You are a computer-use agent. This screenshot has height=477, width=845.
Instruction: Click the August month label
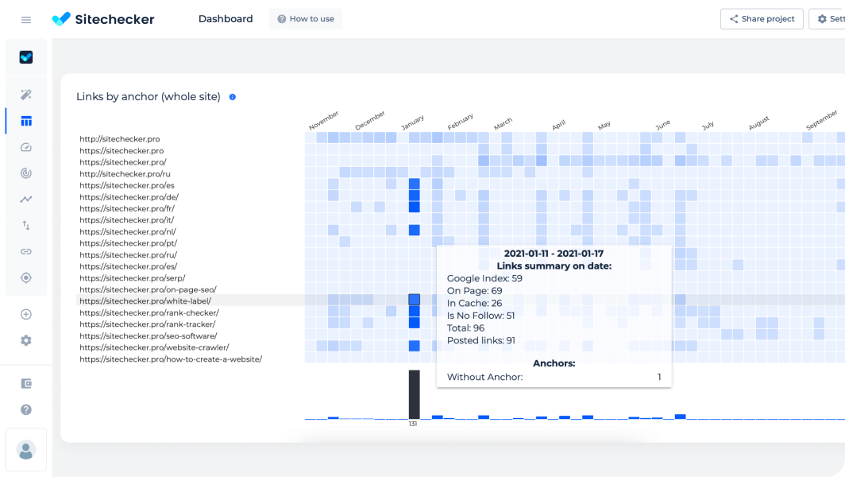pyautogui.click(x=758, y=123)
